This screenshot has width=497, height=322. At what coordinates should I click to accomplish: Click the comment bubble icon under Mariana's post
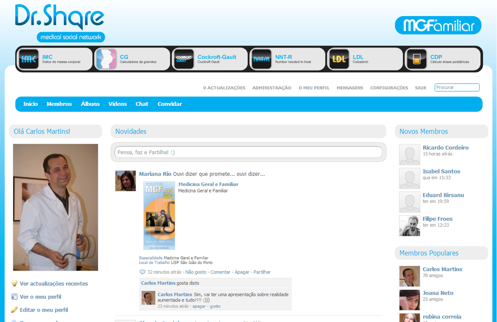(x=142, y=272)
